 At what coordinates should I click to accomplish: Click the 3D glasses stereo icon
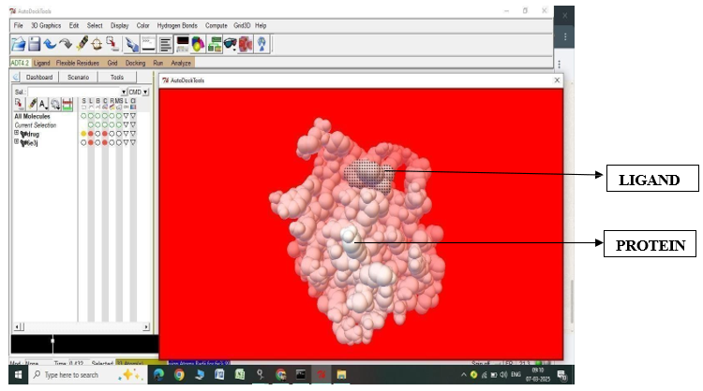click(x=230, y=44)
